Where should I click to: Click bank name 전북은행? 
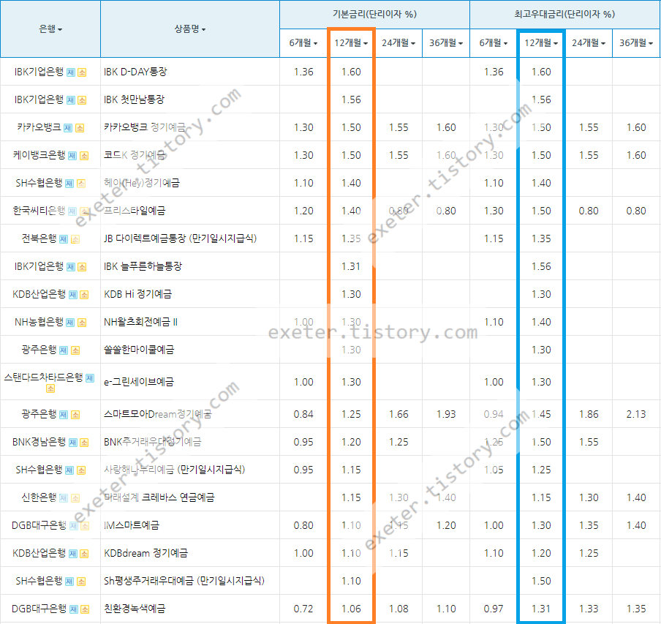39,239
